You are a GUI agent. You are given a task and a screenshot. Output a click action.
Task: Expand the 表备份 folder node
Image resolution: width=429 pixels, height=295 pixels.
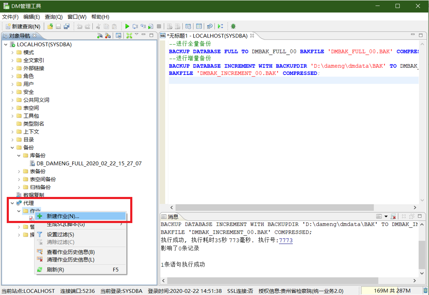19,171
